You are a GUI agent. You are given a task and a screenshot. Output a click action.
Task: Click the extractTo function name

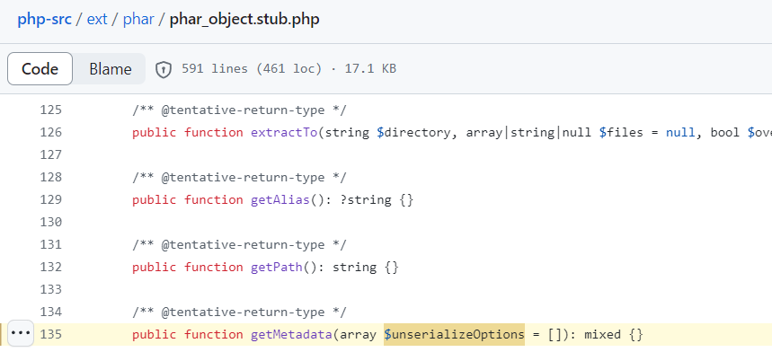[284, 132]
